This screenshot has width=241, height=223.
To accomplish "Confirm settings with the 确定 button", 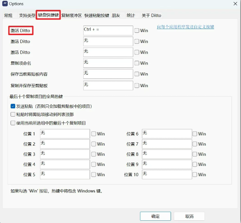I will 155,216.
